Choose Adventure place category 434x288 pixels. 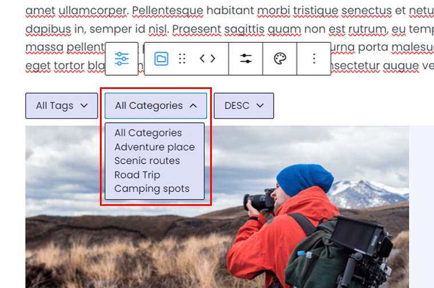pos(154,147)
